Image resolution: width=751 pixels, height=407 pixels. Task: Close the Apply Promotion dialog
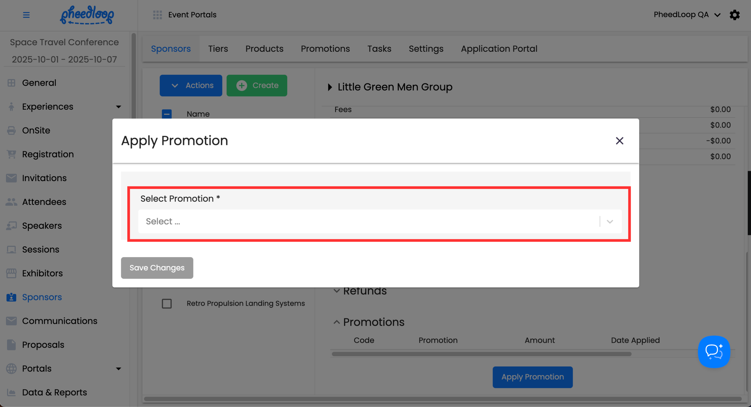click(x=619, y=141)
